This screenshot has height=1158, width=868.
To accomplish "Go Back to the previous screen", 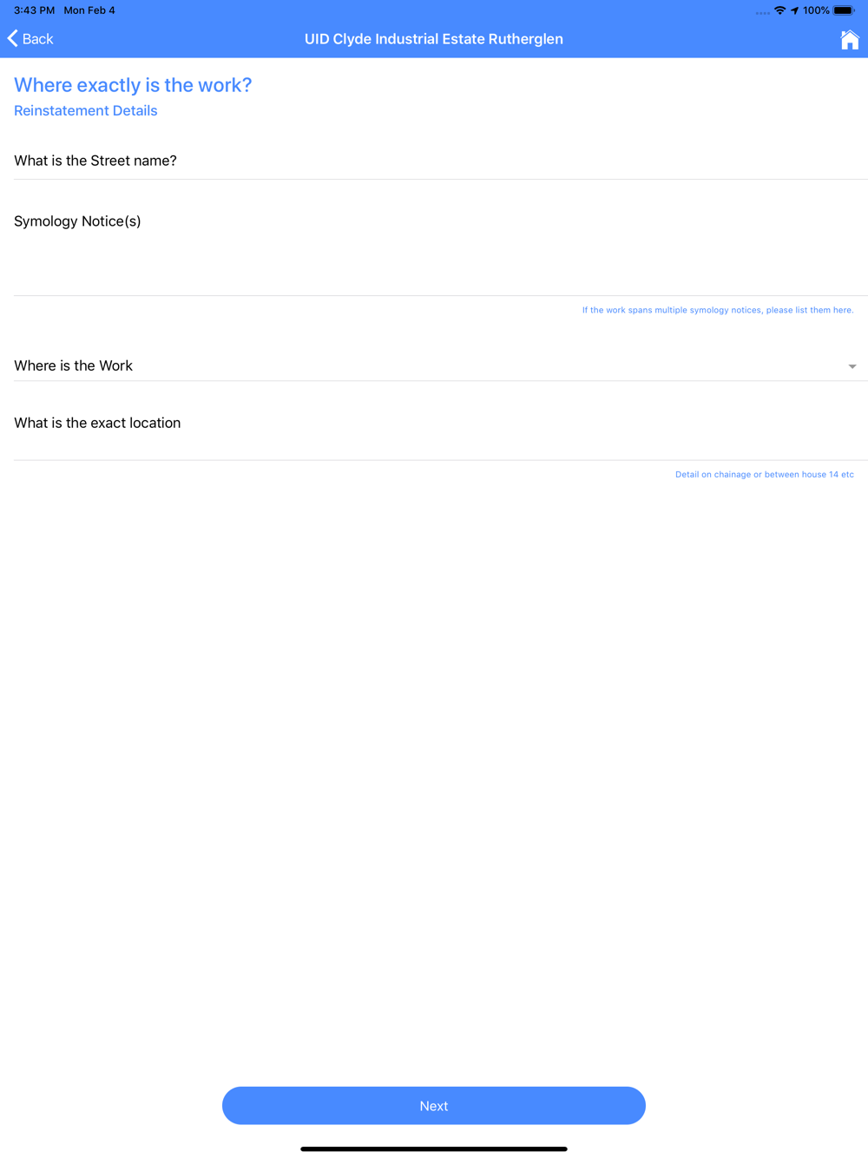I will (x=30, y=38).
